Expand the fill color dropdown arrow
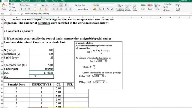The height and width of the screenshot is (108, 192). (43, 9)
